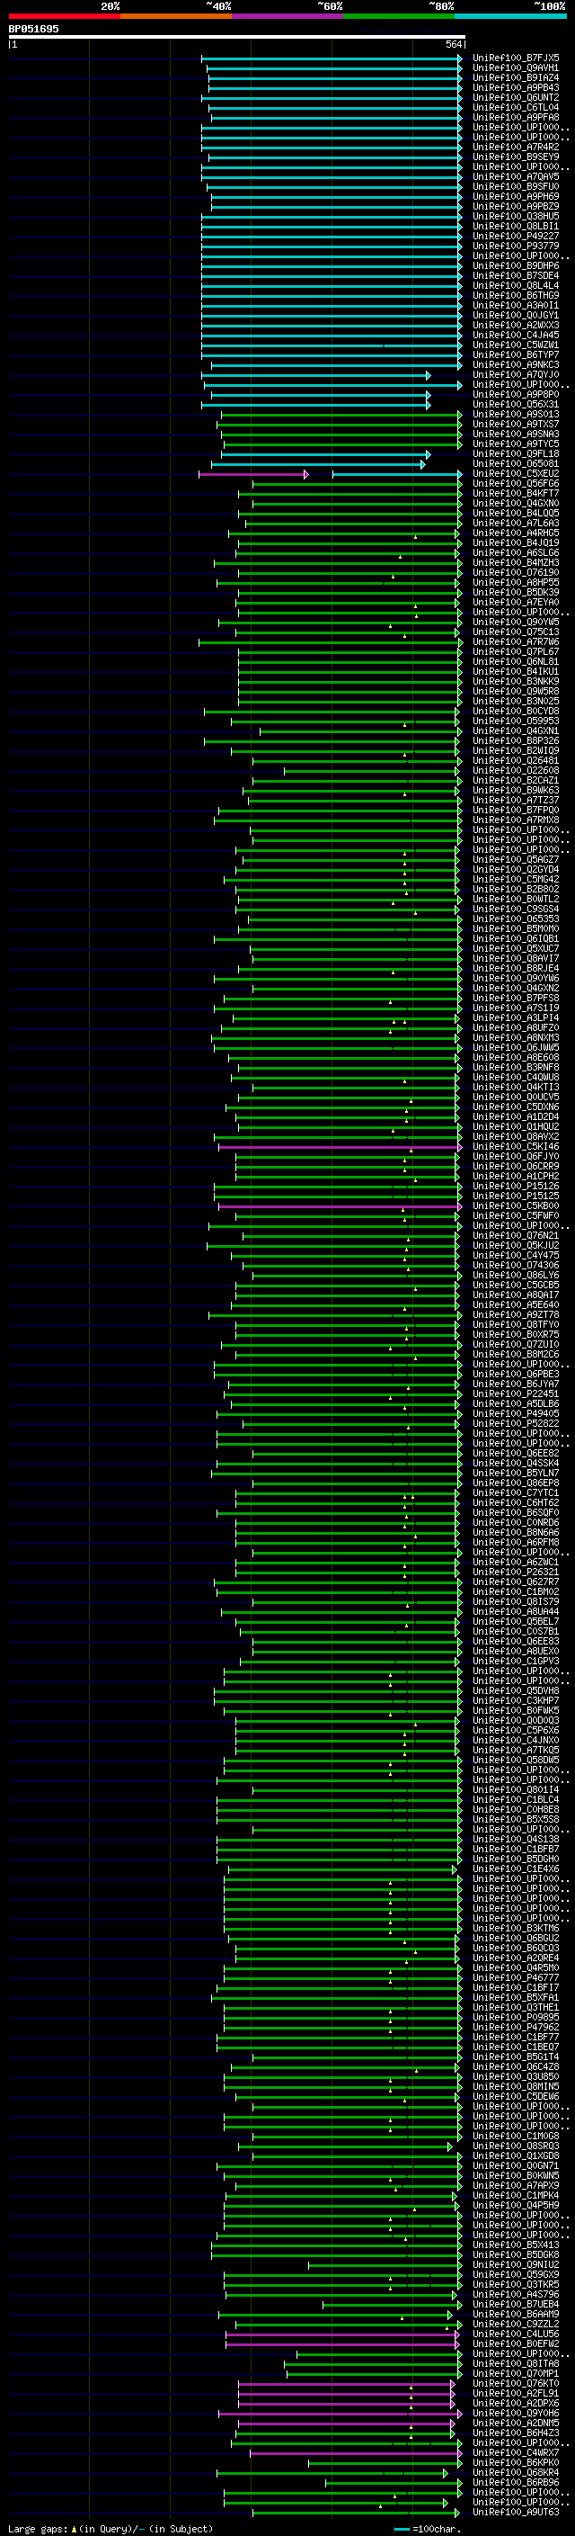Open hit UniRef100_Q8SRQ3
The width and height of the screenshot is (575, 2536).
click(x=516, y=2146)
